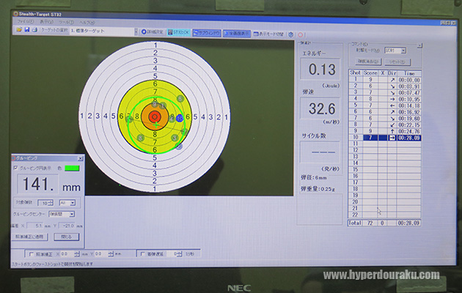Screen dimensions: 462x293
Task: Open the ファイル menu
Action: (24, 23)
